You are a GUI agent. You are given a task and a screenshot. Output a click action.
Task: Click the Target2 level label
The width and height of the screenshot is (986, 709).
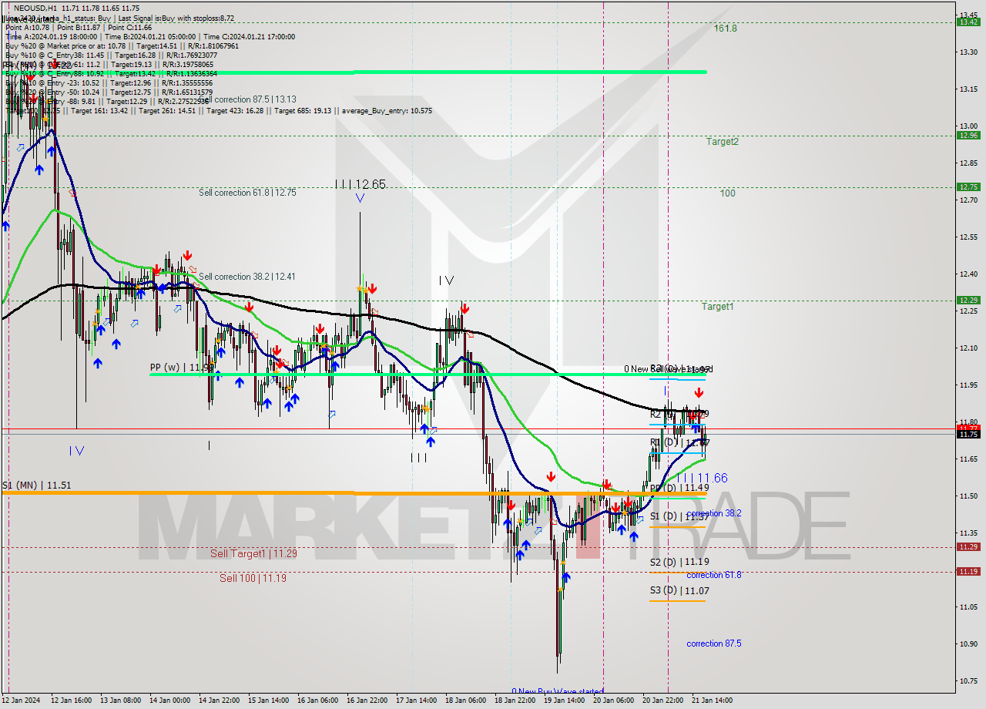pos(722,142)
